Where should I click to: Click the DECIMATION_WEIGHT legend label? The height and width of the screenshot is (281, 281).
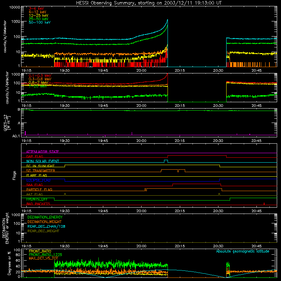[x=45, y=222]
